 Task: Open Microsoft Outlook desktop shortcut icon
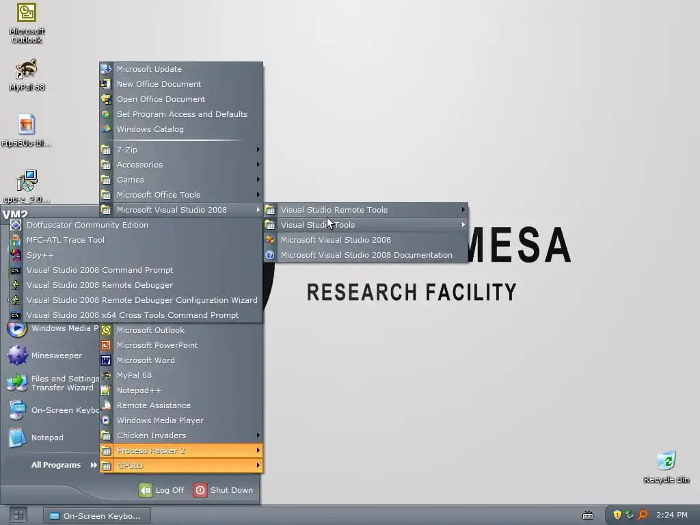tap(27, 13)
